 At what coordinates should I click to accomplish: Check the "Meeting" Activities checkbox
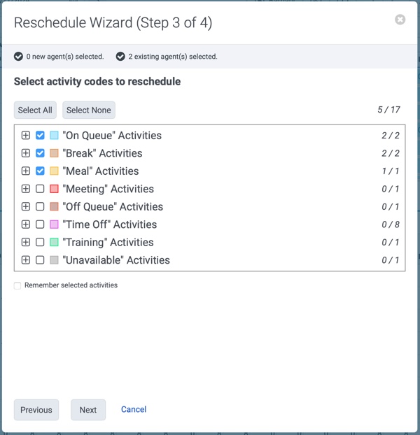(40, 189)
